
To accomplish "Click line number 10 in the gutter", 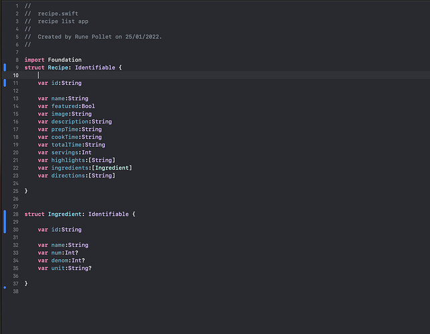I will (x=15, y=75).
